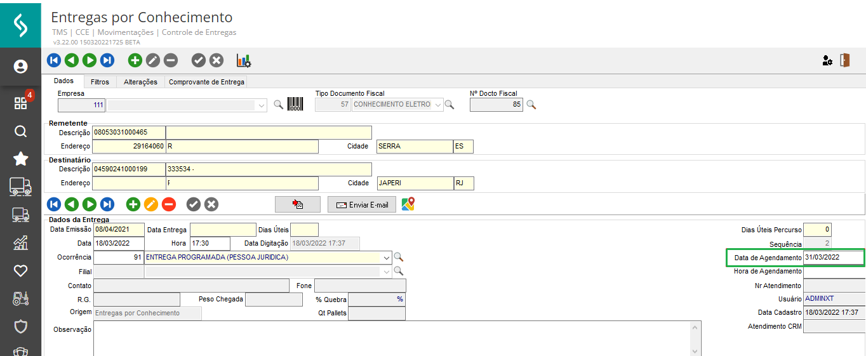The width and height of the screenshot is (866, 356).
Task: Click the orange edit pencil in delivery toolbar
Action: point(150,204)
